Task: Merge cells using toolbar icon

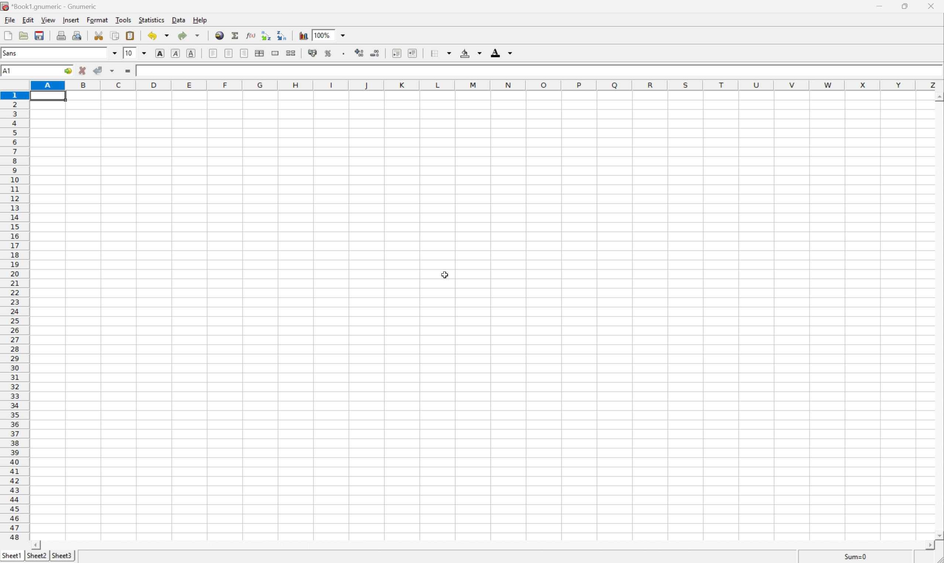Action: [x=275, y=53]
